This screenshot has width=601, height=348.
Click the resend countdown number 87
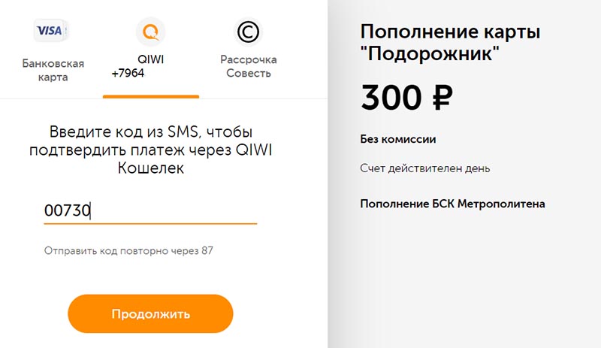click(207, 251)
